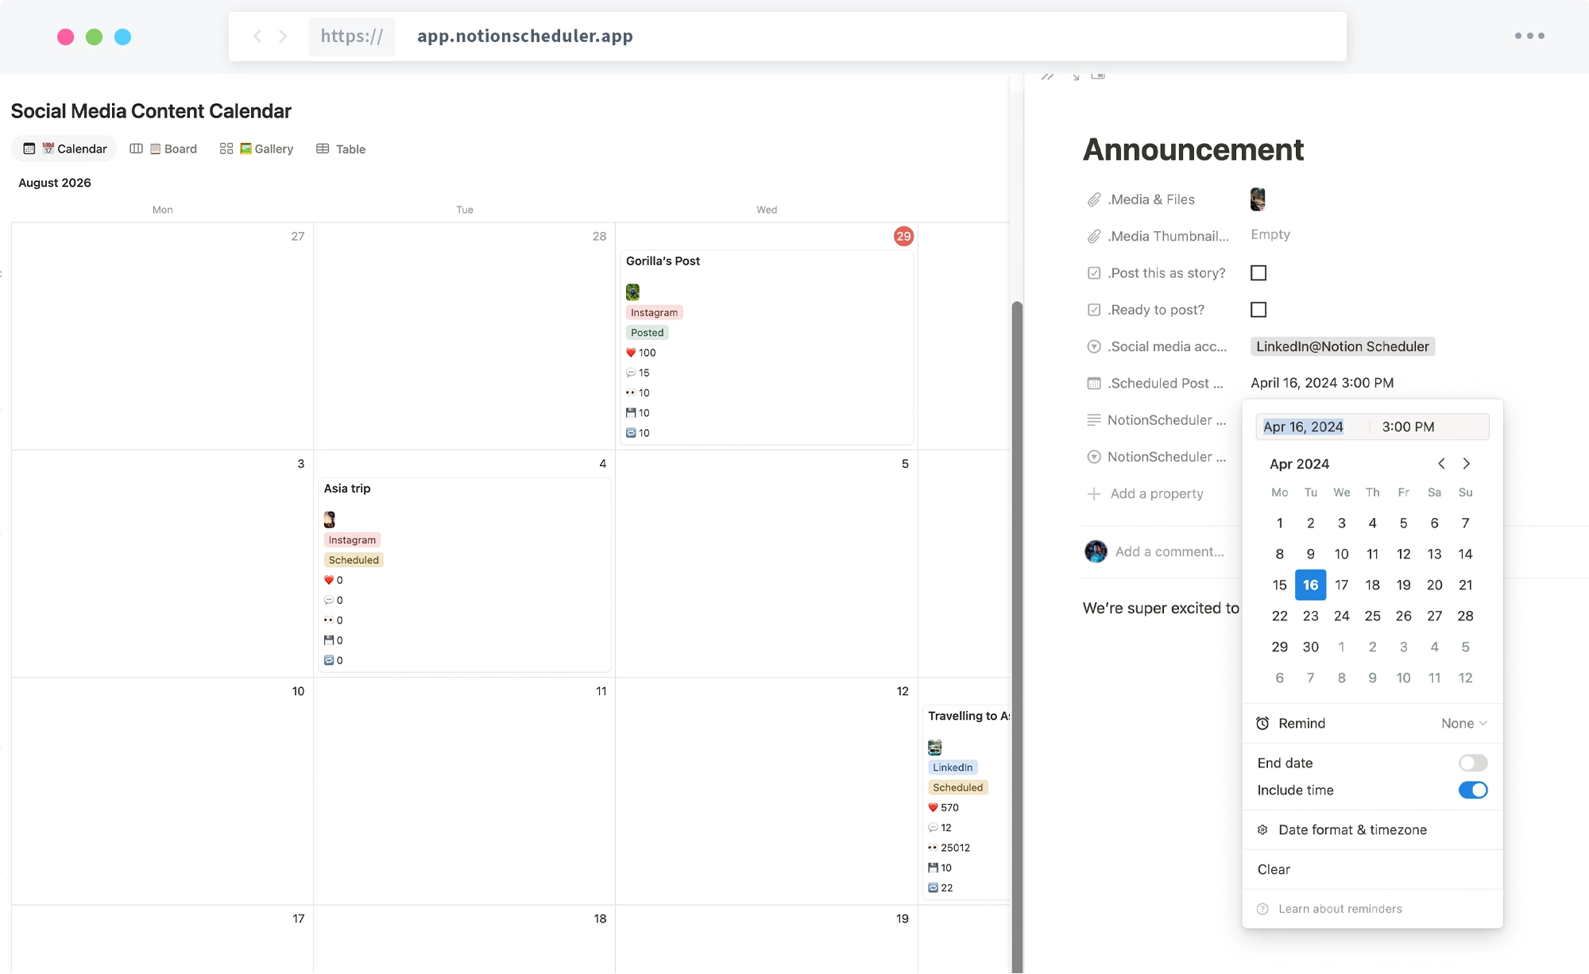Viewport: 1589px width, 974px height.
Task: Click the LinkedIn tag on Travelling card
Action: (953, 767)
